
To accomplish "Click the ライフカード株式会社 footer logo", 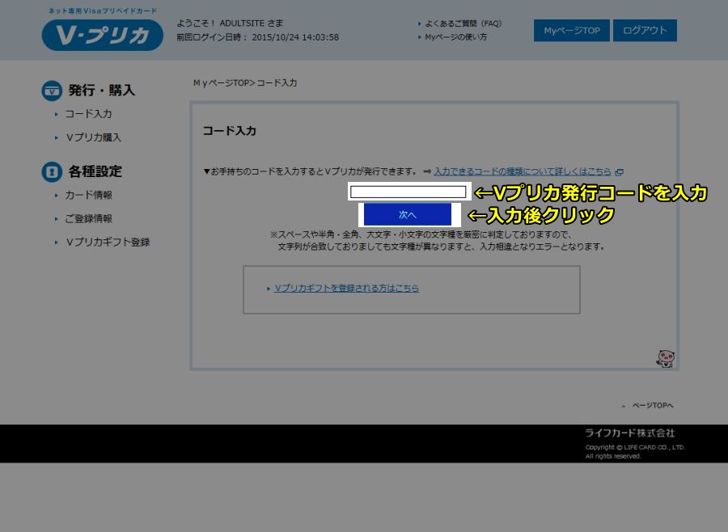I will coord(629,433).
